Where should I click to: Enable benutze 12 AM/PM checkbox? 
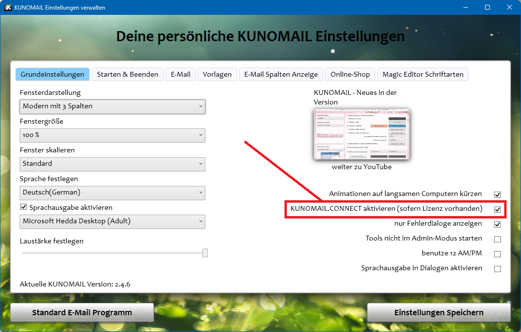click(x=497, y=254)
